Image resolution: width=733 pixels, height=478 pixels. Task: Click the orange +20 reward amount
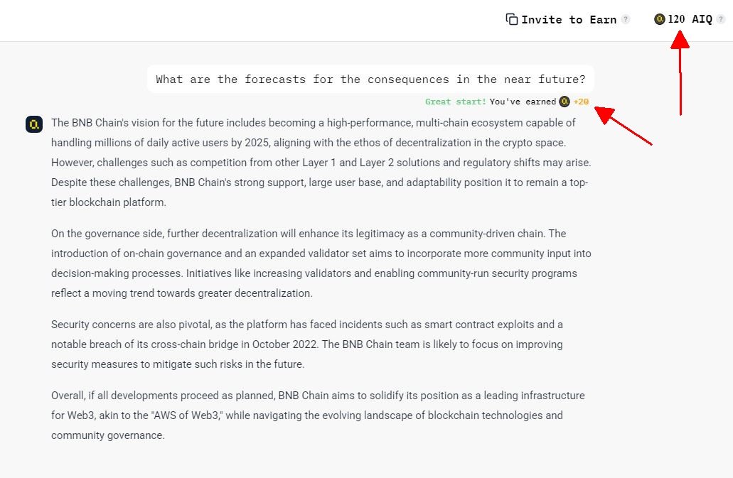pyautogui.click(x=581, y=102)
